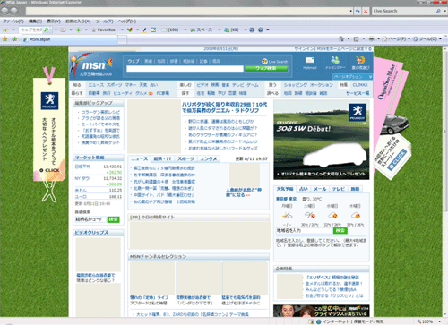Click the browser Back button
This screenshot has width=448, height=325.
point(4,11)
